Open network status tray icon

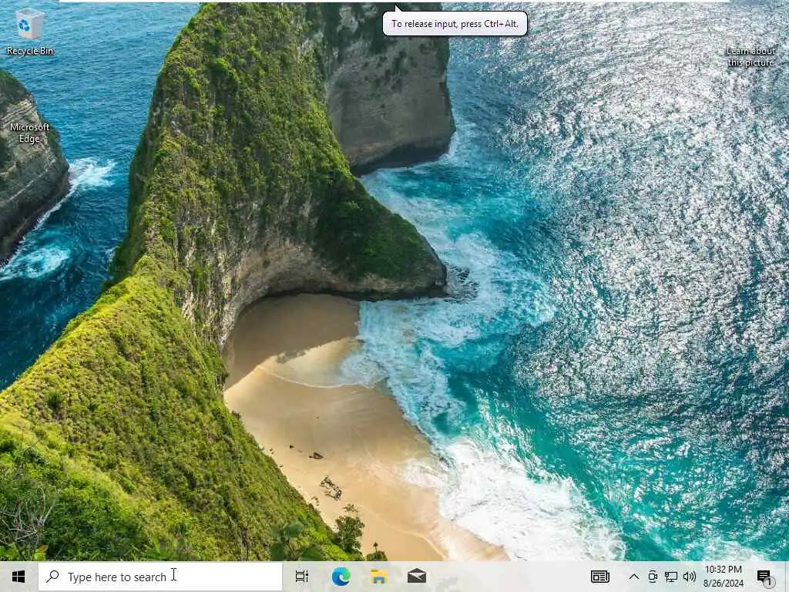pos(671,577)
